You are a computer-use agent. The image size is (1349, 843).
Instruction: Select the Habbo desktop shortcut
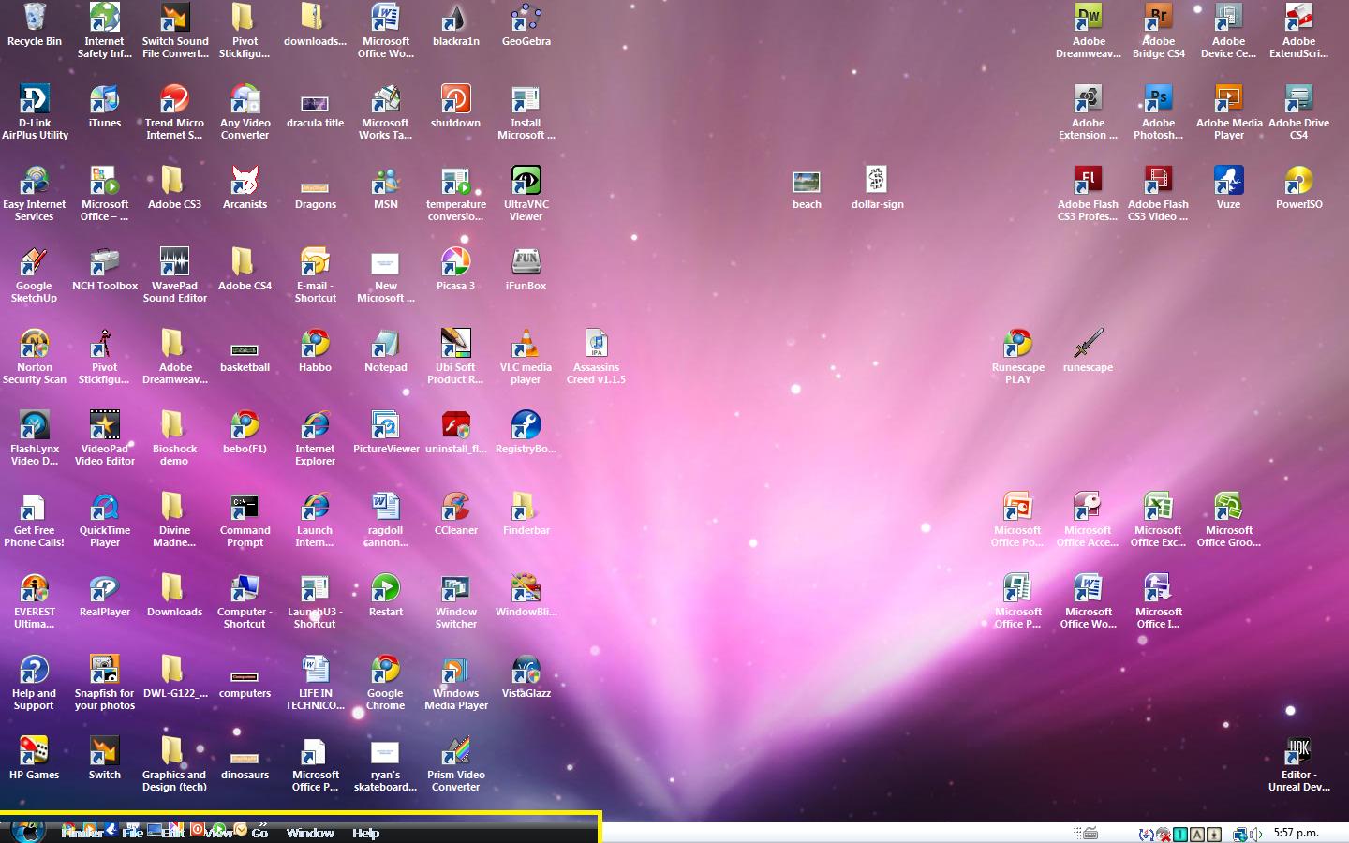click(x=316, y=351)
